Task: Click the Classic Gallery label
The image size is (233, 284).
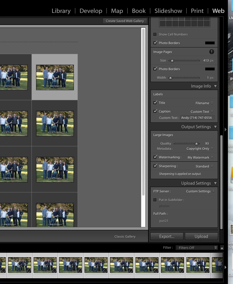Action: tap(125, 236)
